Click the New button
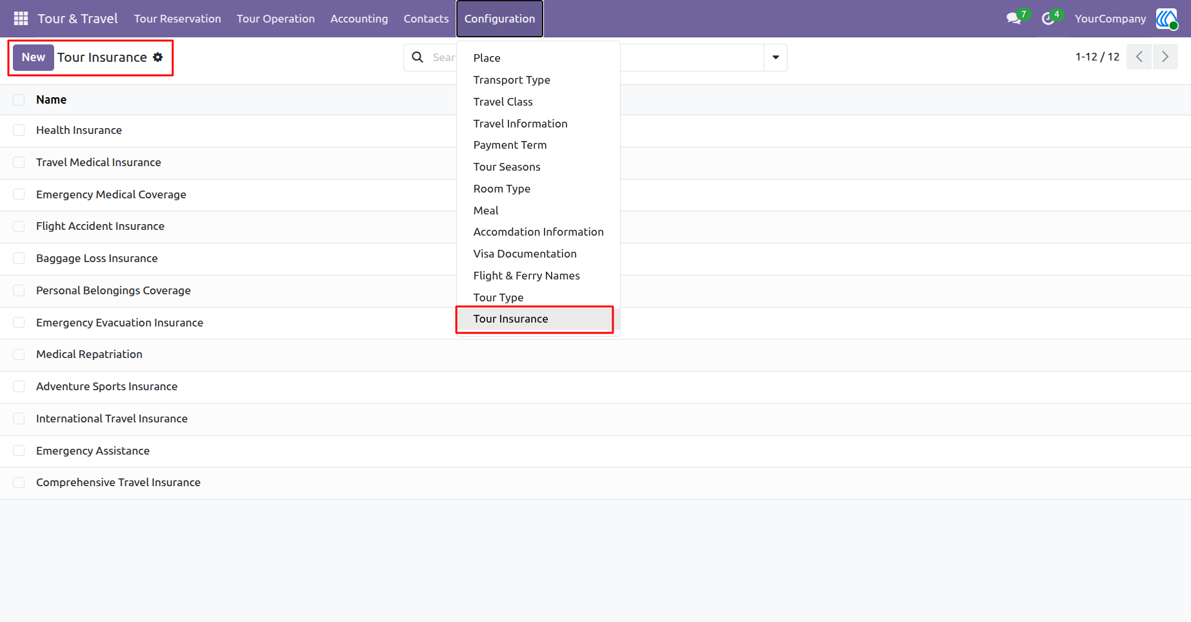This screenshot has width=1191, height=622. (34, 57)
